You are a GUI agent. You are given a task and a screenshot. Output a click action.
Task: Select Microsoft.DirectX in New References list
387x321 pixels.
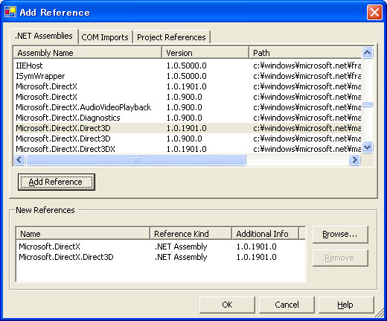point(161,247)
